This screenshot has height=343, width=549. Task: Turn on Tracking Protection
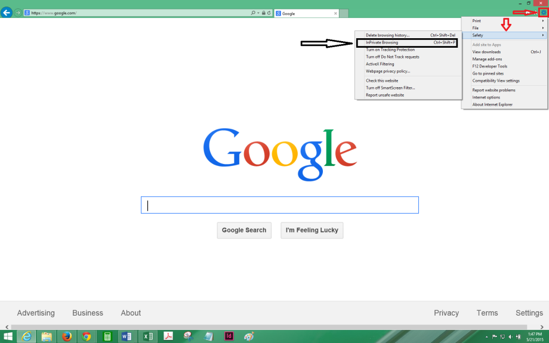click(408, 50)
